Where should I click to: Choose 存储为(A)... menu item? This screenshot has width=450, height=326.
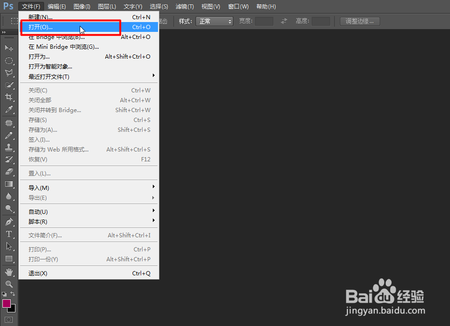89,130
